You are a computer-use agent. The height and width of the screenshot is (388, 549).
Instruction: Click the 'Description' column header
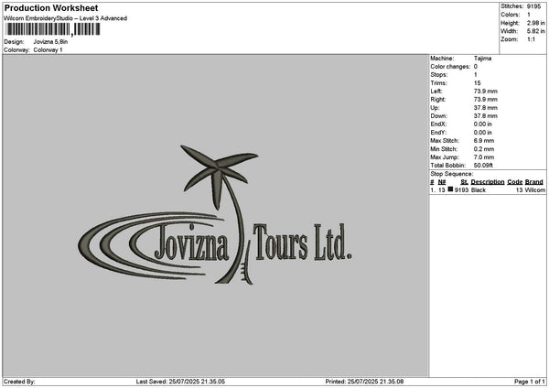tap(488, 182)
